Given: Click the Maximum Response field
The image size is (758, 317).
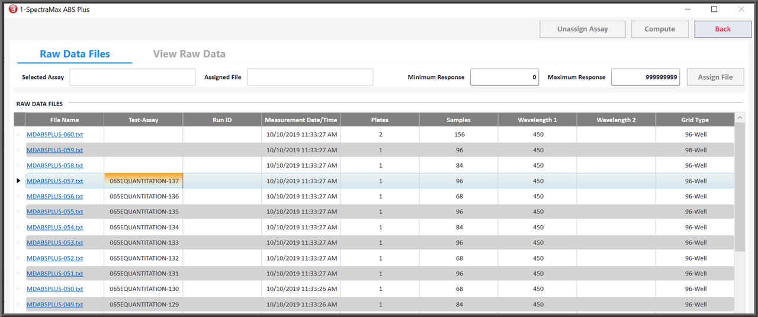Looking at the screenshot, I should coord(645,77).
